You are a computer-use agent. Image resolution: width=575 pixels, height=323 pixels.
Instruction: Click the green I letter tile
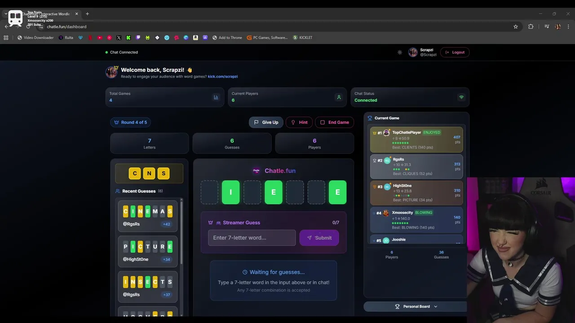[231, 192]
